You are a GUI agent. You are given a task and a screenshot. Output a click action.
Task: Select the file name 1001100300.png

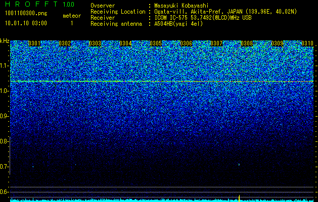26,14
